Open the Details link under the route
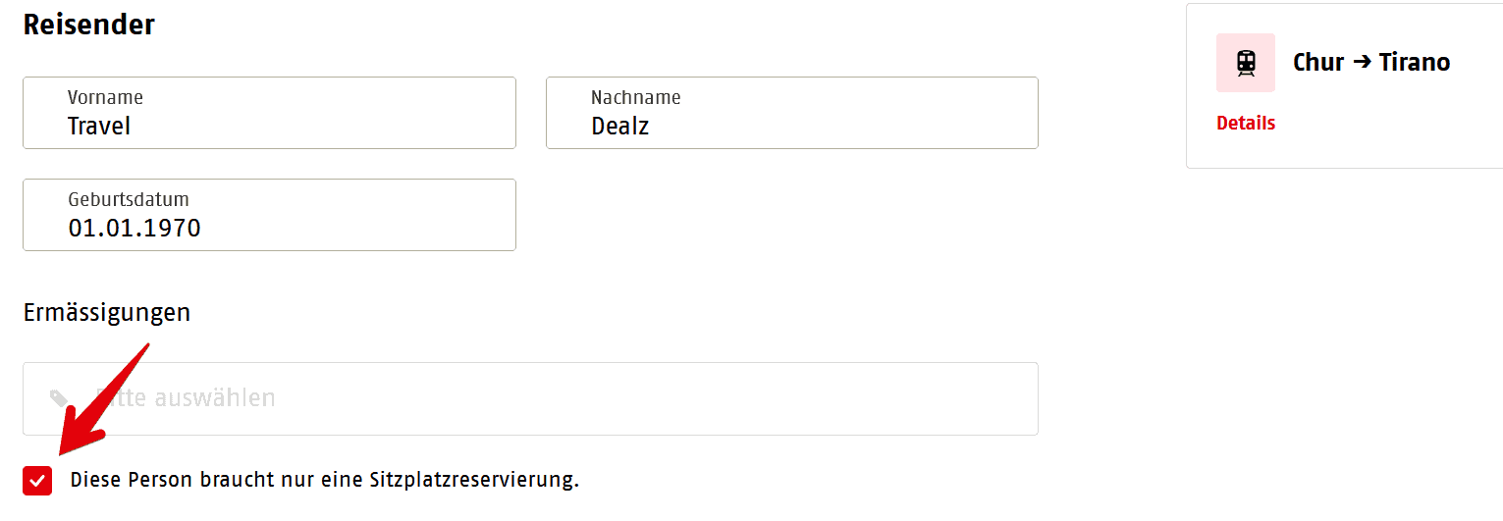The width and height of the screenshot is (1503, 521). tap(1245, 123)
